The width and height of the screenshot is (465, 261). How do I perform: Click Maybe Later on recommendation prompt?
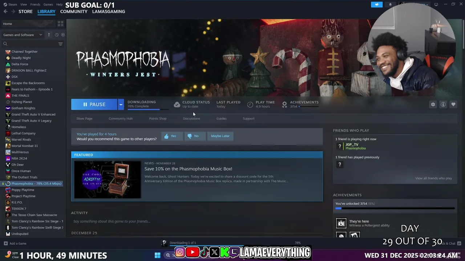click(220, 136)
